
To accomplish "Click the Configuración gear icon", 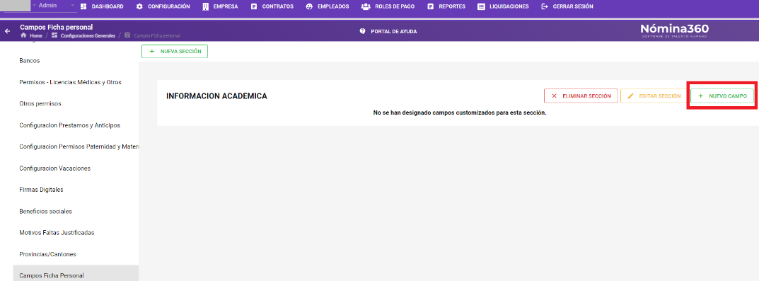I will (x=139, y=7).
